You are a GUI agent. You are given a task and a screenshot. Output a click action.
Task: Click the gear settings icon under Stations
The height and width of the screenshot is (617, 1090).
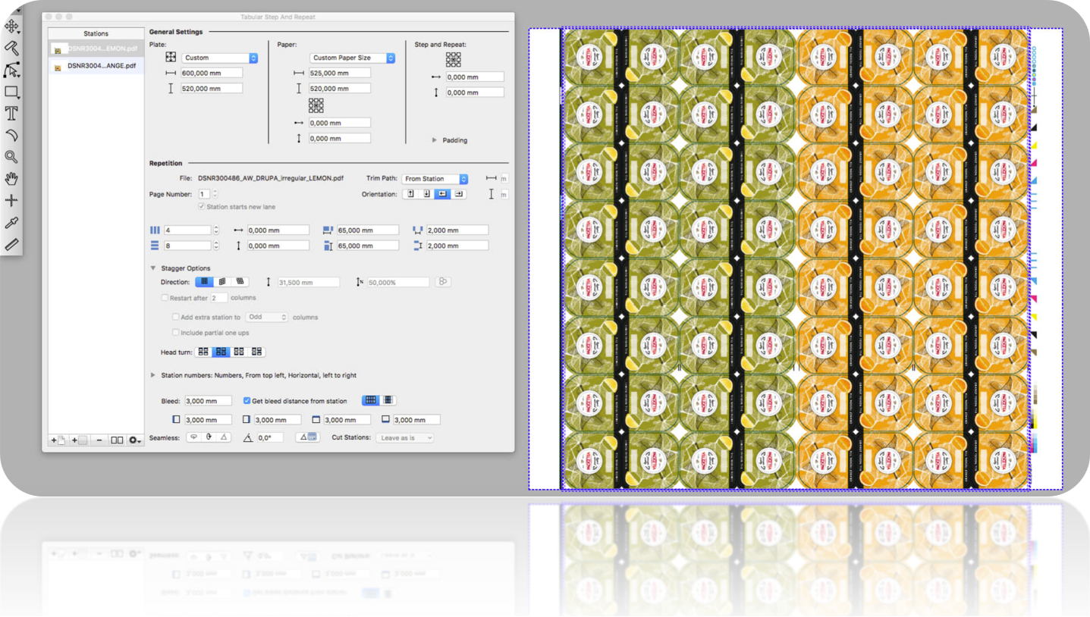[135, 440]
